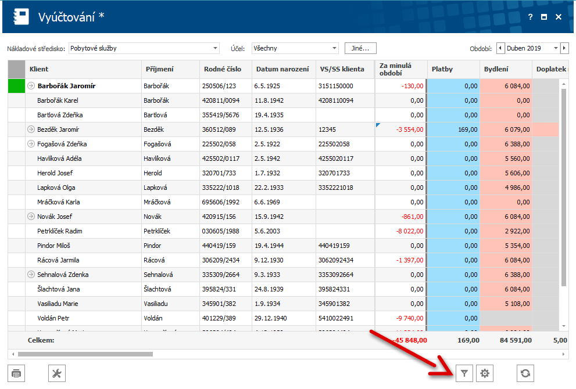Click -861,00 cell for Novák Josef

[x=401, y=217]
